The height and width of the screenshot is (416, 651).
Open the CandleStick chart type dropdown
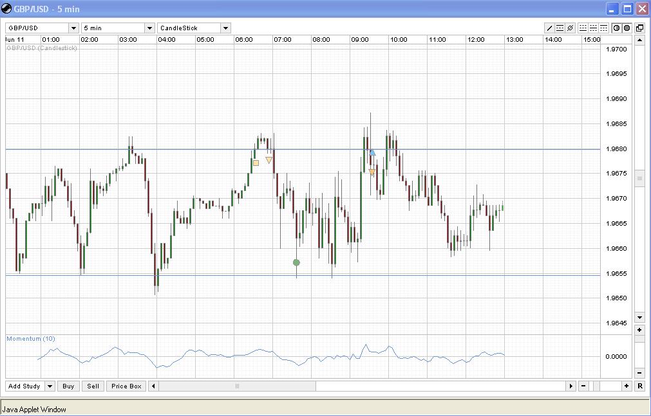(x=225, y=28)
